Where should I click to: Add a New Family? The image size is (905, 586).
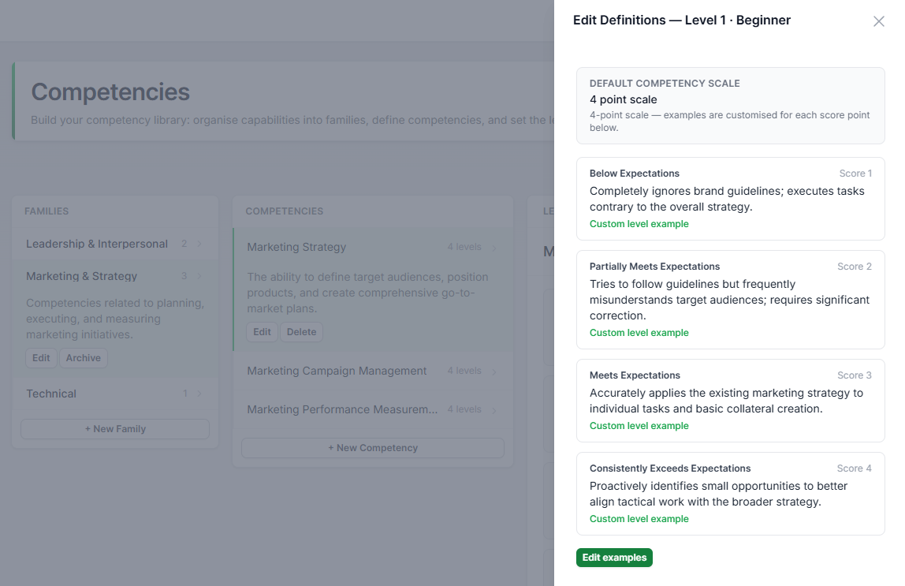click(115, 429)
